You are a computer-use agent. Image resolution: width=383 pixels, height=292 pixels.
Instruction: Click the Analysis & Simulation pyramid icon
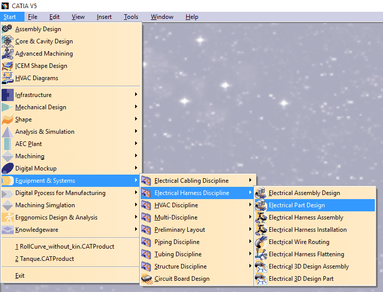[7, 132]
